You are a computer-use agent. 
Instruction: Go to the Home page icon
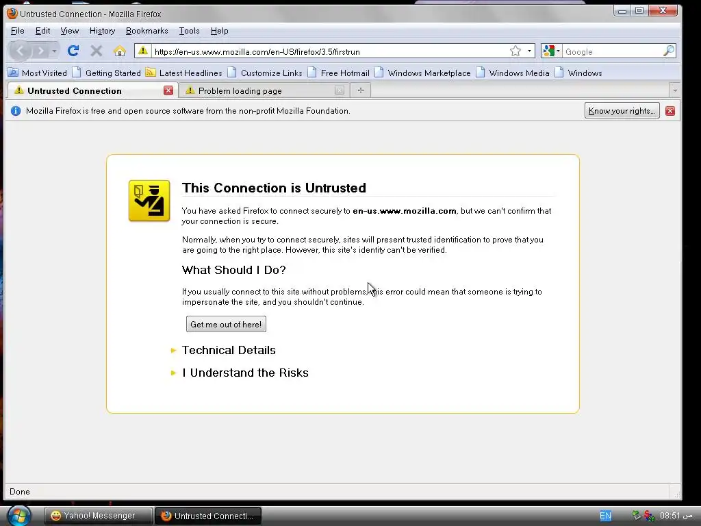pos(119,51)
